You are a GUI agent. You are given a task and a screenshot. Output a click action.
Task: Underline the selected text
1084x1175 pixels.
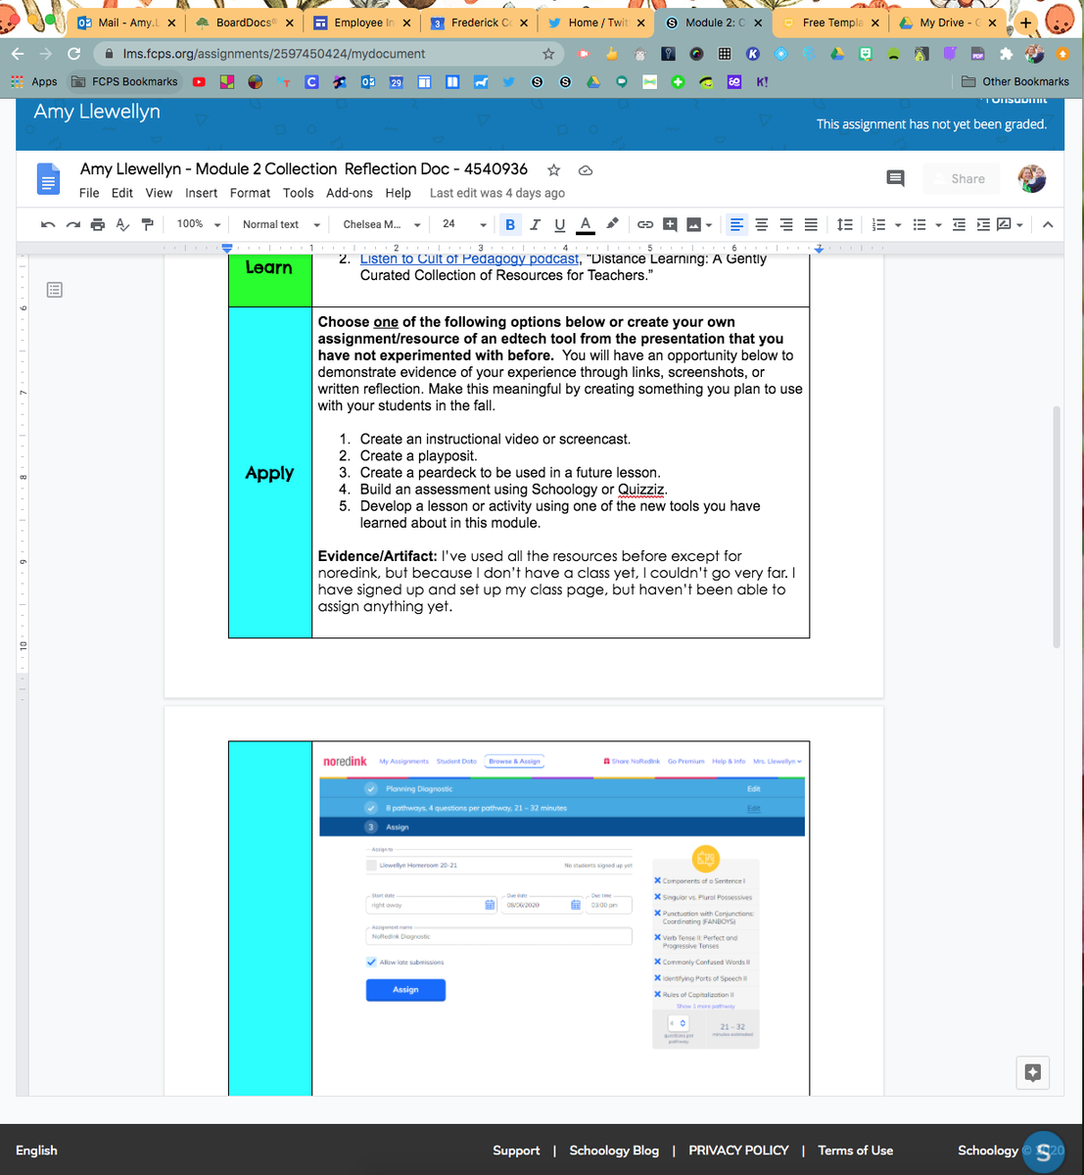(x=560, y=224)
